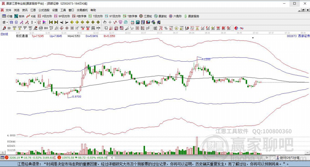This screenshot has width=310, height=167.
Task: Click the red target circle tool
Action: (62, 28)
